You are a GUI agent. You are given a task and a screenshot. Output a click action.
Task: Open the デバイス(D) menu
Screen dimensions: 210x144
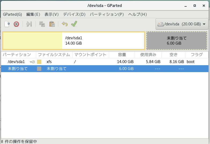[x=74, y=14]
